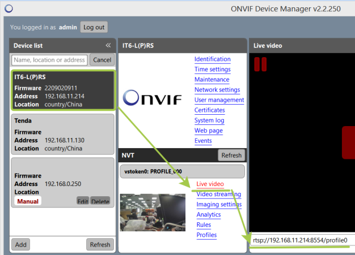This screenshot has width=355, height=255.
Task: Collapse the Device list panel
Action: pyautogui.click(x=108, y=45)
